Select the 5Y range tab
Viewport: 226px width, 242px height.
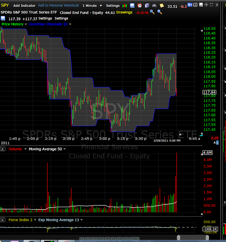tap(82, 239)
